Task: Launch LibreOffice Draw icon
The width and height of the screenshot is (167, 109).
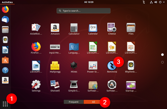Action: (x=112, y=48)
